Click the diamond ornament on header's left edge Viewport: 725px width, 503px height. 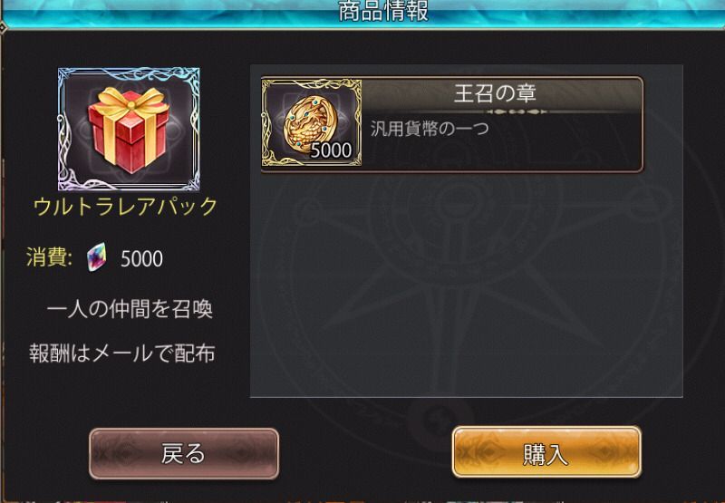3,28
